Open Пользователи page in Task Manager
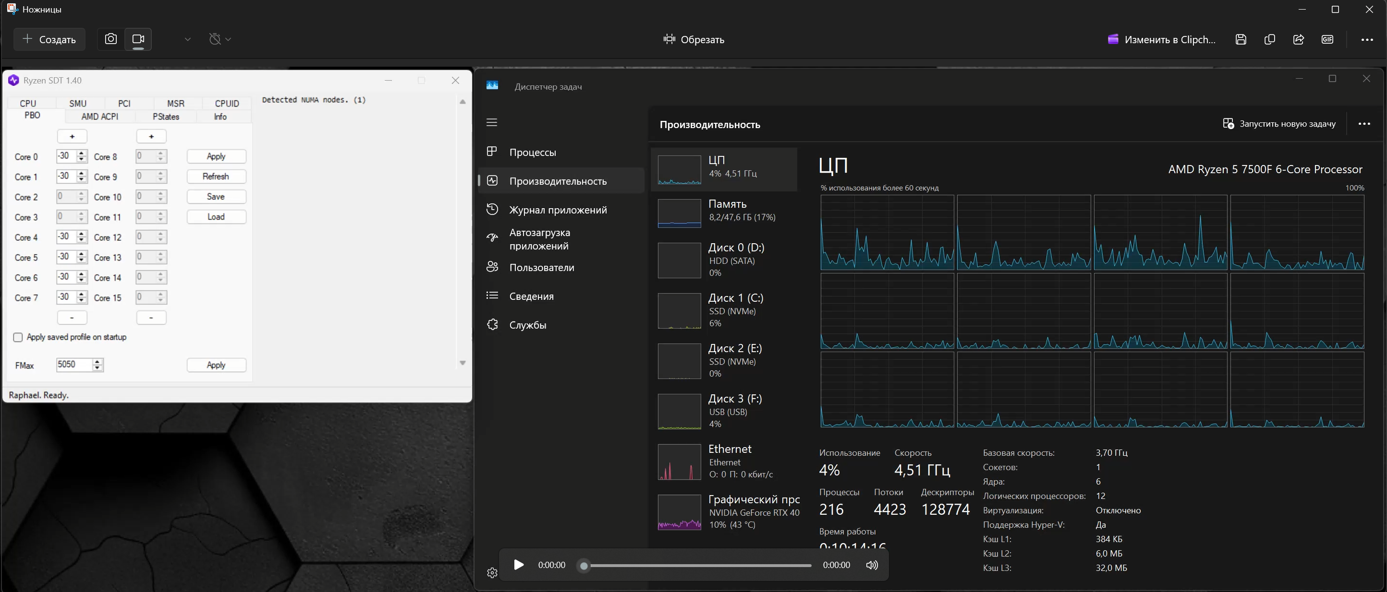The height and width of the screenshot is (592, 1387). [561, 267]
